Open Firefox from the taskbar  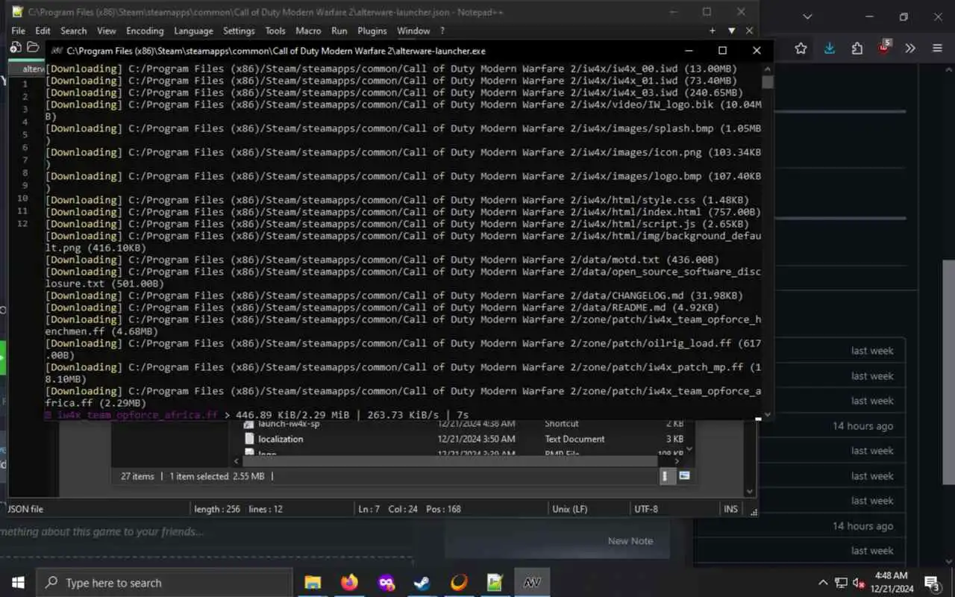(x=349, y=583)
